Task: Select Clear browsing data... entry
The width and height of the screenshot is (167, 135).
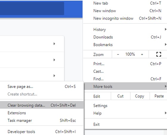Action: click(42, 105)
